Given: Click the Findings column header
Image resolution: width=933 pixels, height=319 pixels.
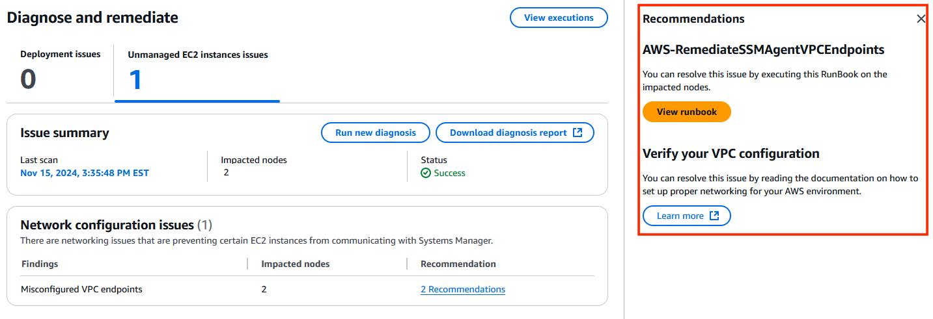Looking at the screenshot, I should pyautogui.click(x=40, y=264).
